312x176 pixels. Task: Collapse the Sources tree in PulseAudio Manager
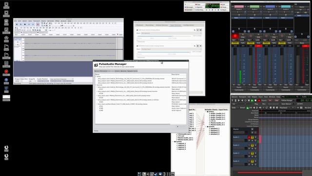coord(96,85)
